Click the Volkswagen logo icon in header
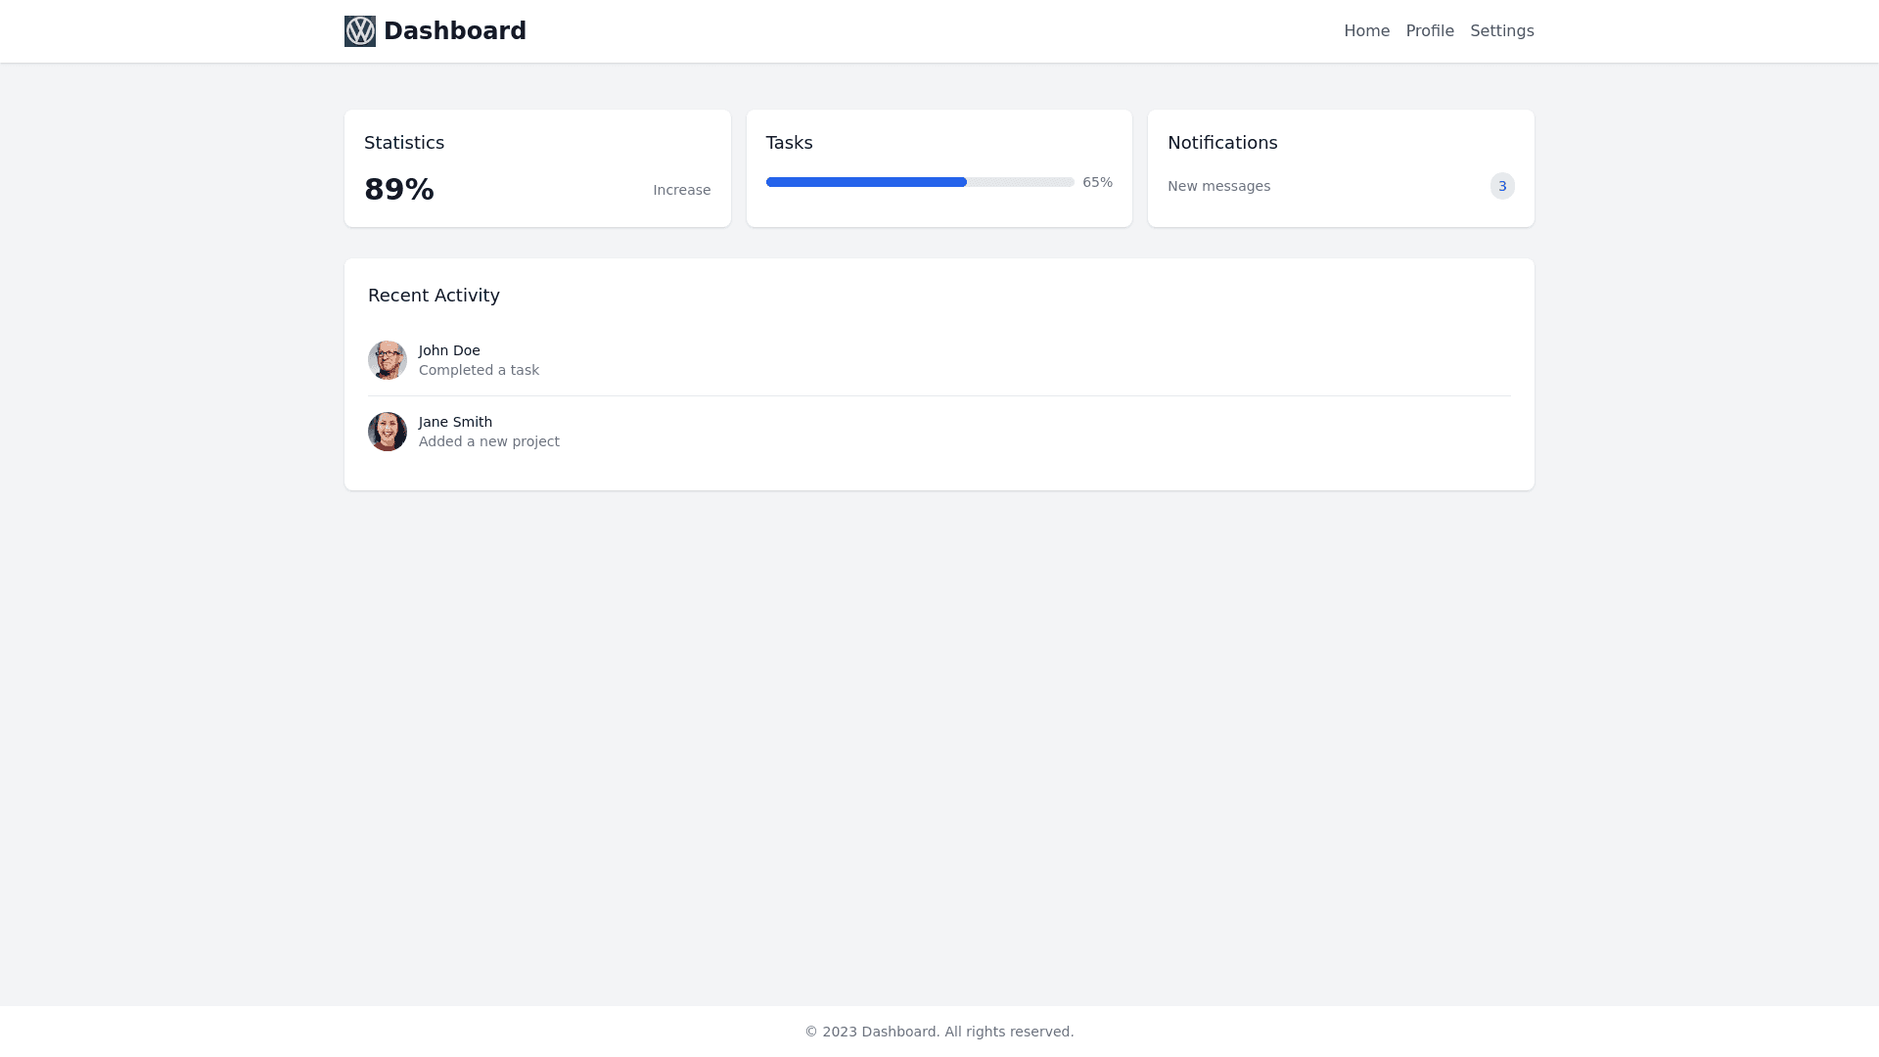Viewport: 1879px width, 1057px height. coord(360,31)
